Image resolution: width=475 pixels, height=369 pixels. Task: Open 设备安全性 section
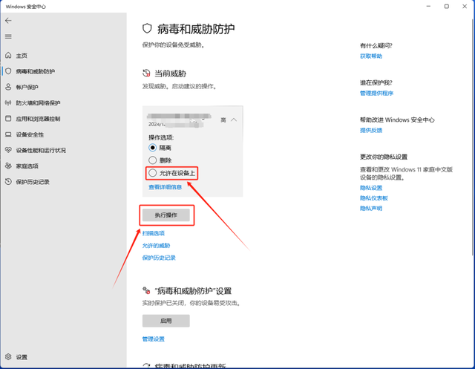tap(30, 134)
